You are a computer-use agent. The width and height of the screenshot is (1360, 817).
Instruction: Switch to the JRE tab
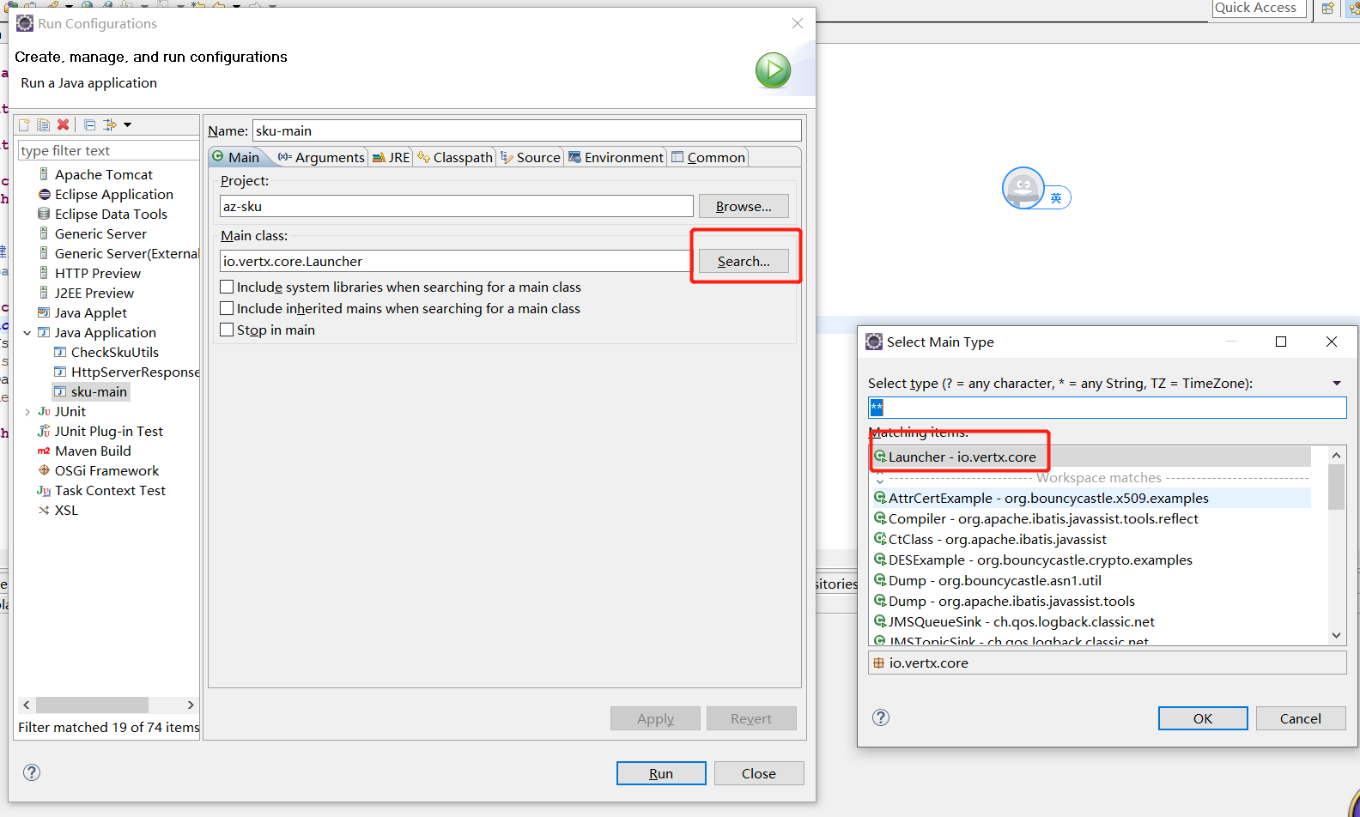(x=391, y=157)
